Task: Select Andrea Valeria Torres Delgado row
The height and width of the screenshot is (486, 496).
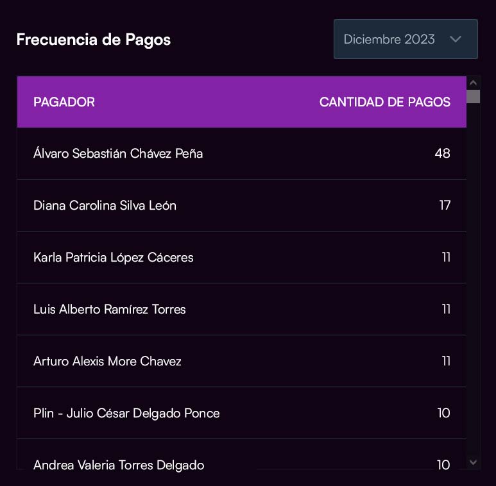Action: pos(119,465)
